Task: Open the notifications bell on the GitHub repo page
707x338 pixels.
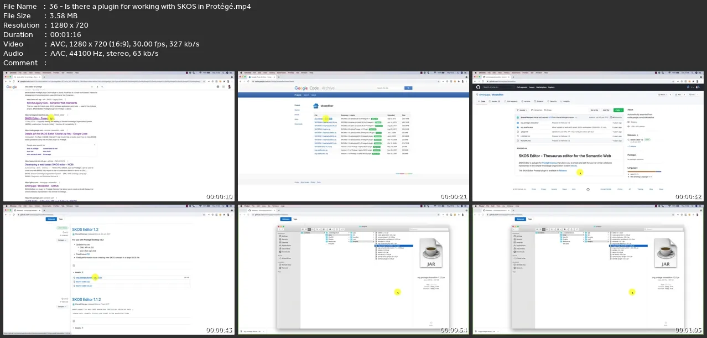Action: tap(688, 87)
